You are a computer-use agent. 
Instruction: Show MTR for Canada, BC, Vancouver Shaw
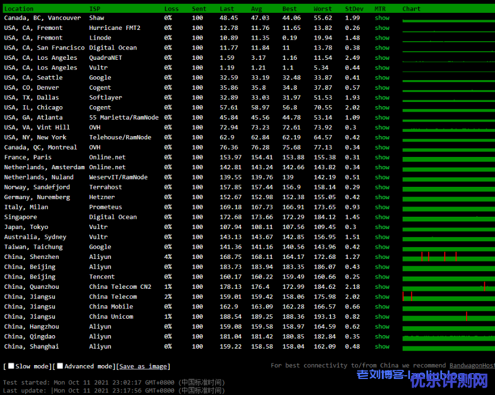(x=382, y=18)
